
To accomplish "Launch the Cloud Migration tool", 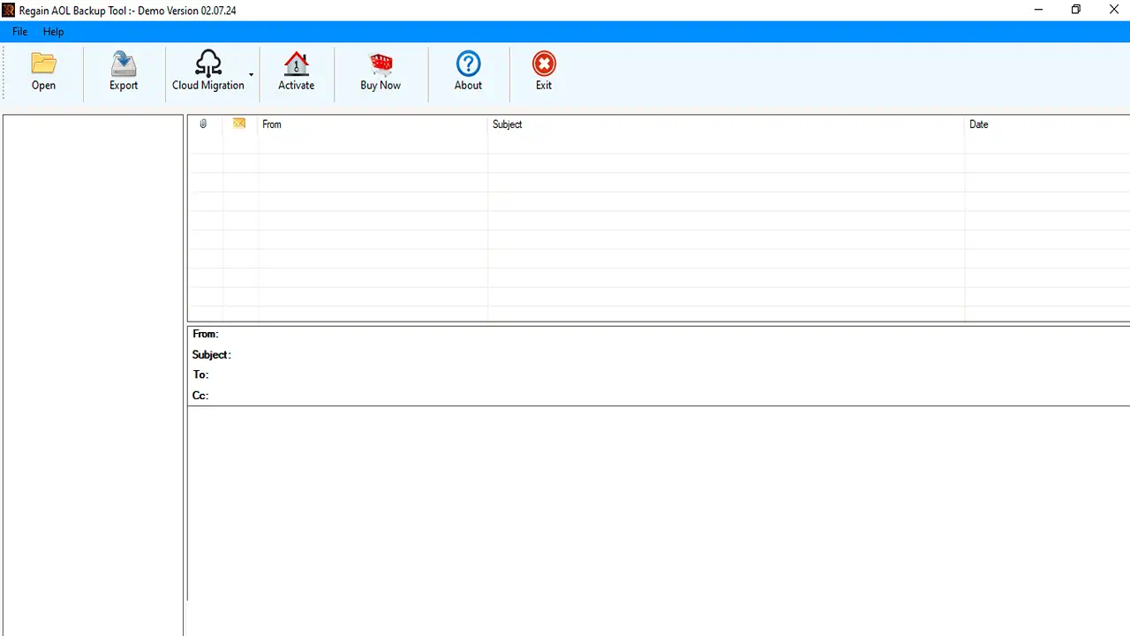I will [x=208, y=72].
